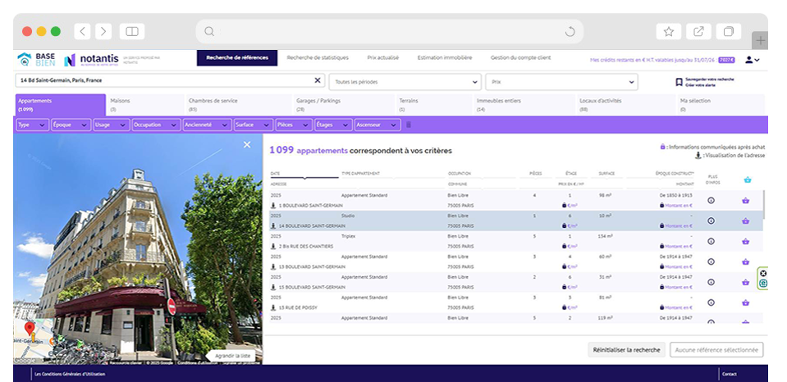Expand the Ascenseur filter dropdown
This screenshot has height=382, width=787.
click(377, 125)
